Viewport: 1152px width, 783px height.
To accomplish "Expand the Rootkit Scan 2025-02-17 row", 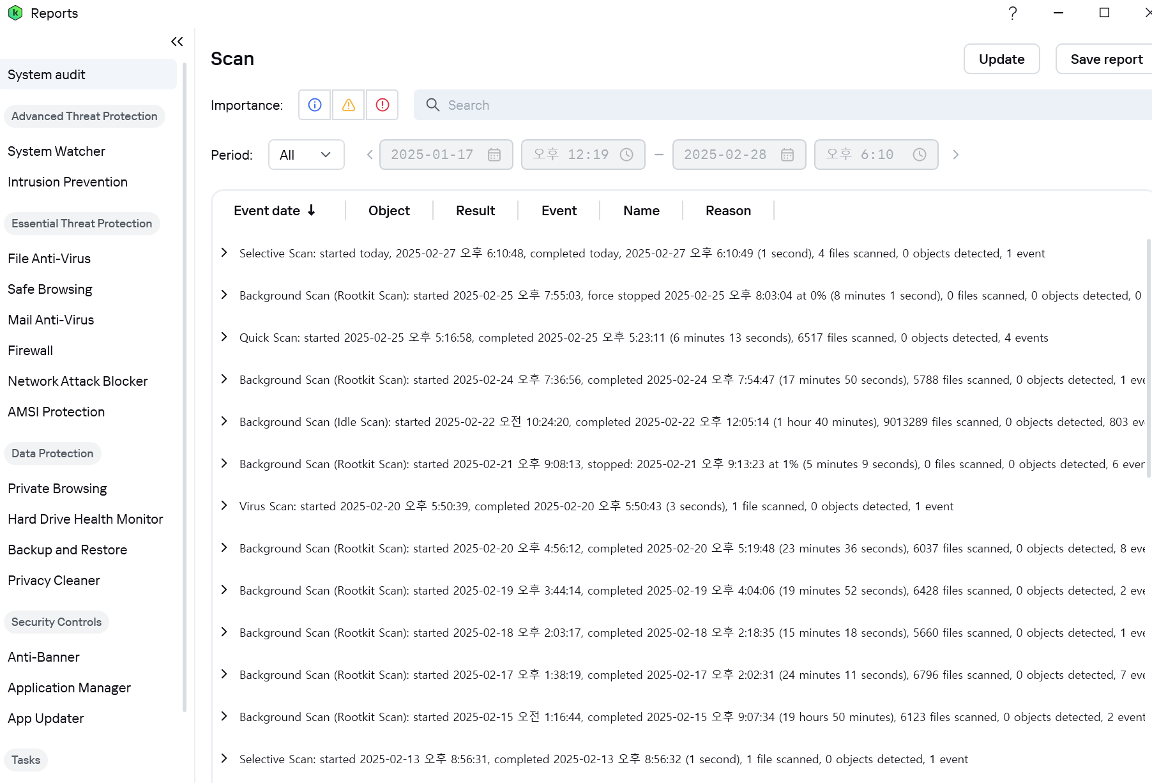I will click(224, 674).
